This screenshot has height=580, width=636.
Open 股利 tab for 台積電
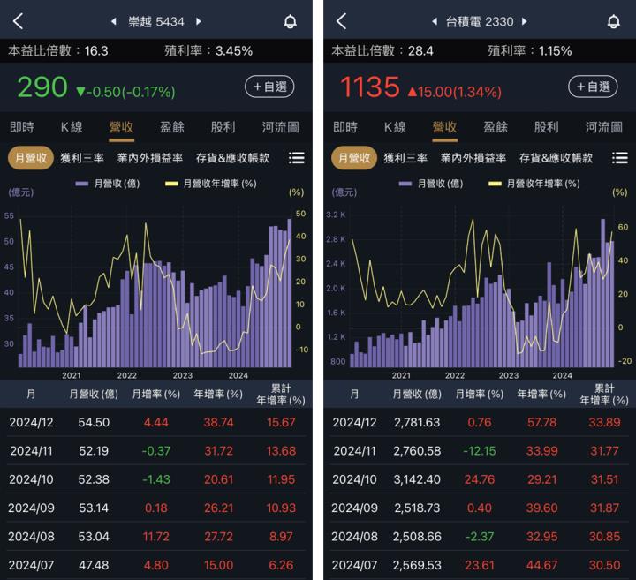click(546, 127)
